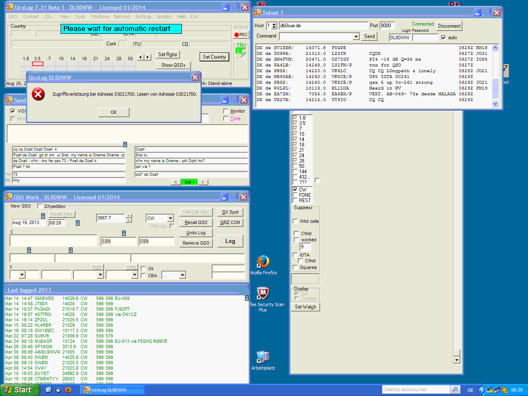
Task: Click the red error icon in the dialog
Action: click(x=38, y=94)
